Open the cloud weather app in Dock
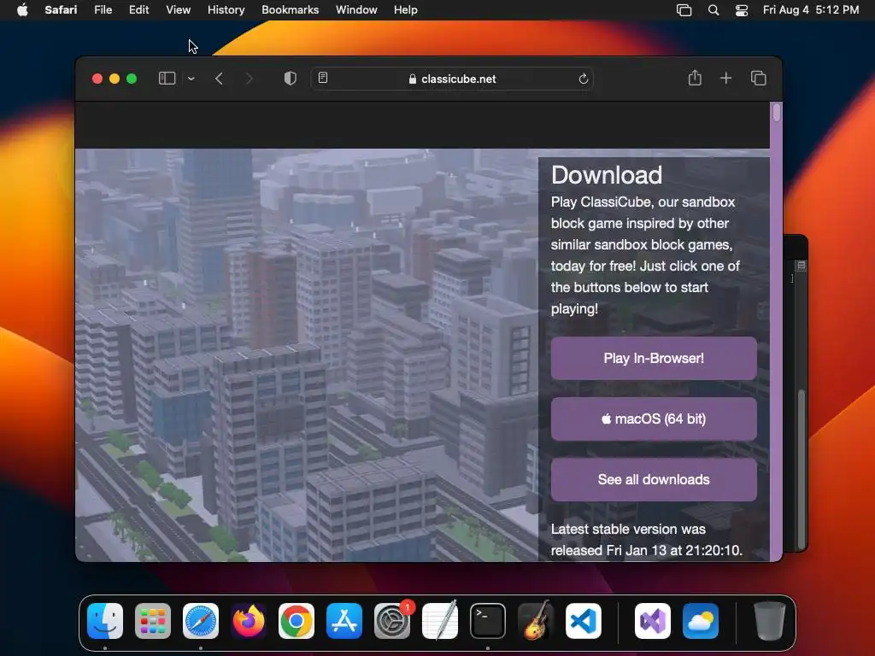 pyautogui.click(x=701, y=621)
